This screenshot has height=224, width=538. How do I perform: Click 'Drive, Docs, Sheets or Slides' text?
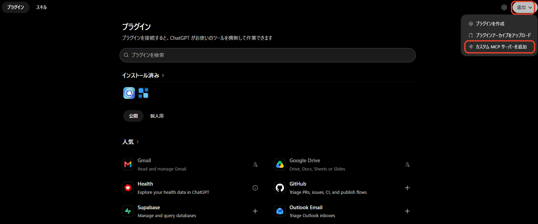click(317, 169)
